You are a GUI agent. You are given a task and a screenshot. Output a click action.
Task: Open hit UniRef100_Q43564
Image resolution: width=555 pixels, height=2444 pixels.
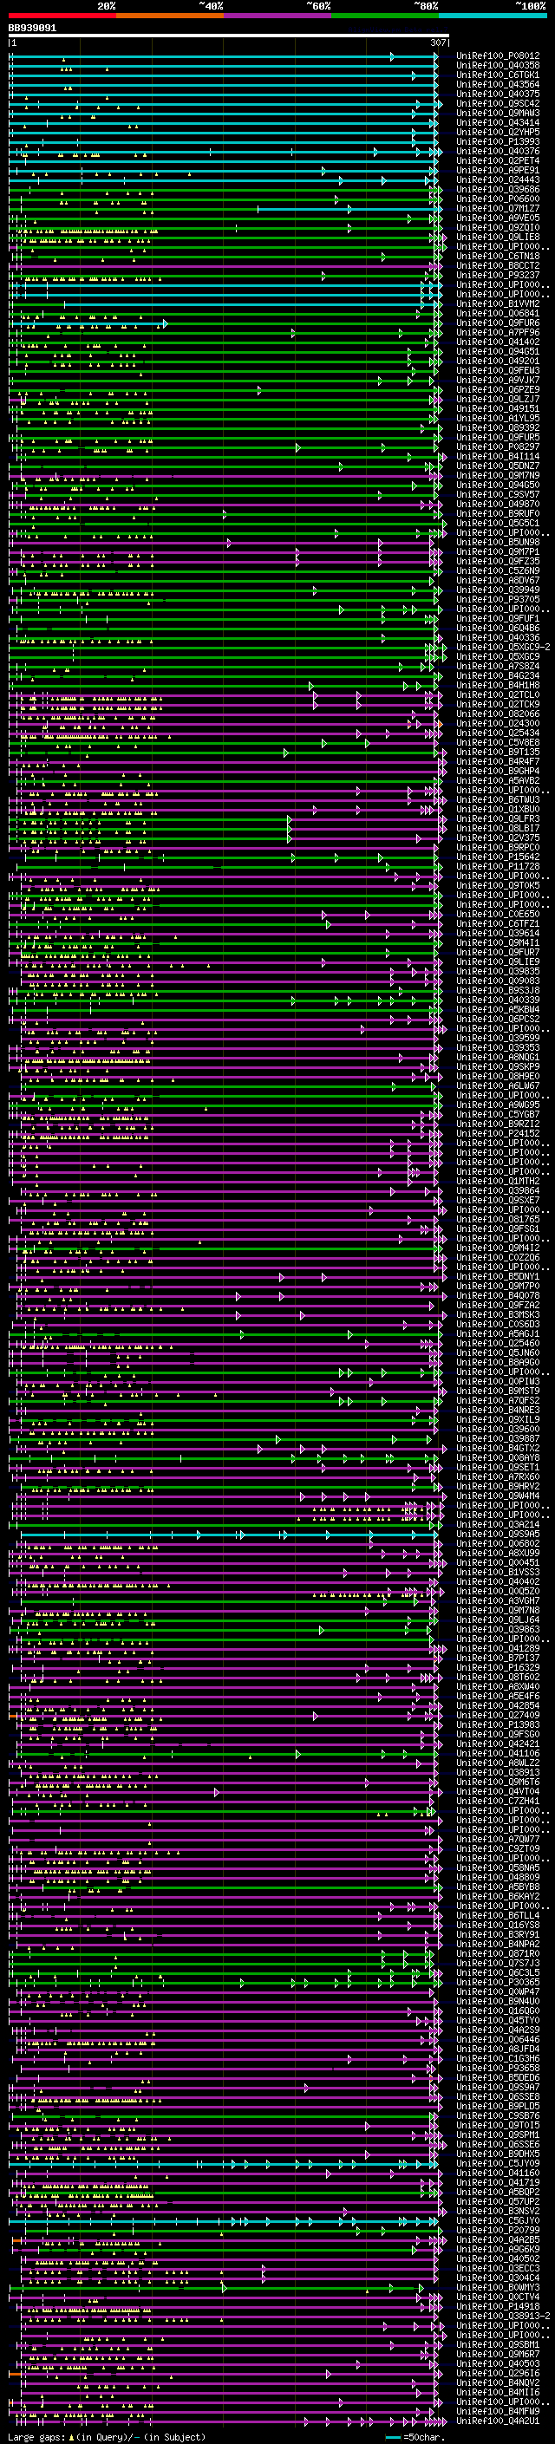point(498,84)
